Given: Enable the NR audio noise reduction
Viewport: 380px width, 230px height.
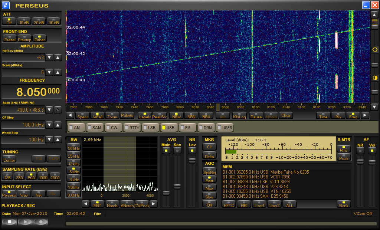Looking at the screenshot, I should click(360, 151).
